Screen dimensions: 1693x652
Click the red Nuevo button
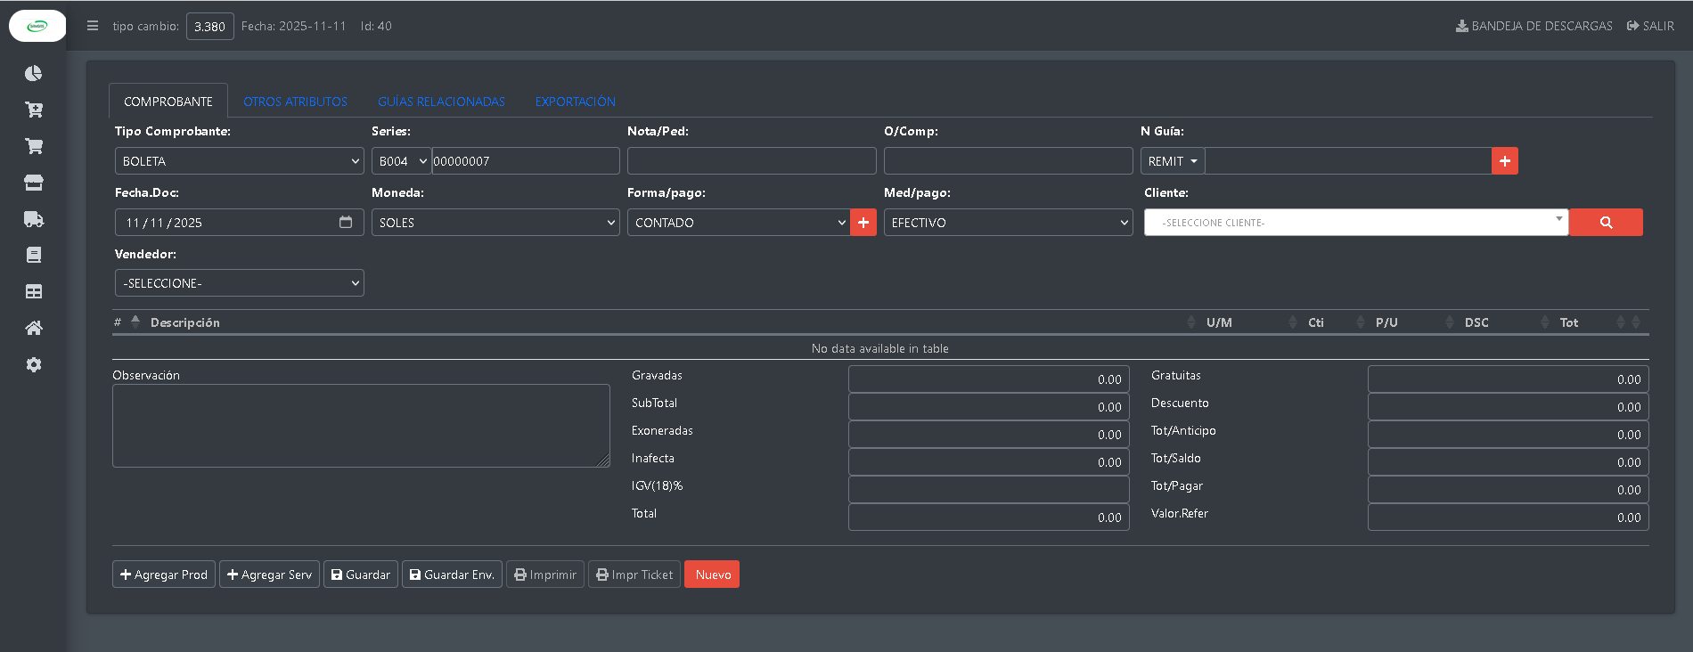712,575
